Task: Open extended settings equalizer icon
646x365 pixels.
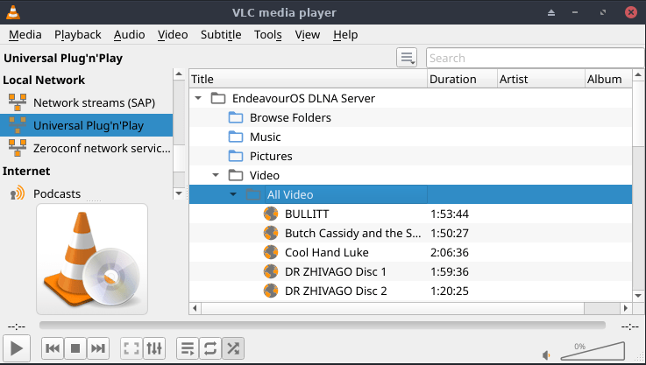Action: [154, 348]
